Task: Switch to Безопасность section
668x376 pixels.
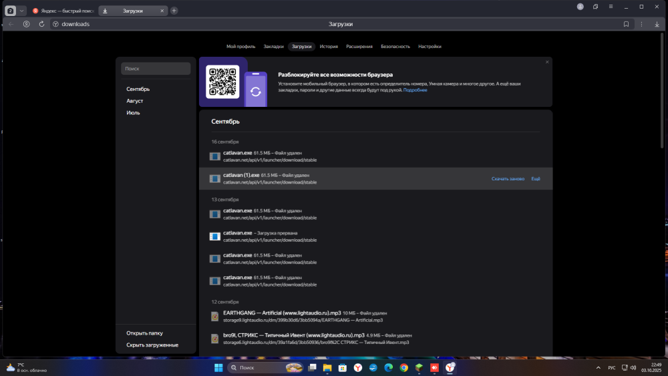Action: pyautogui.click(x=395, y=46)
